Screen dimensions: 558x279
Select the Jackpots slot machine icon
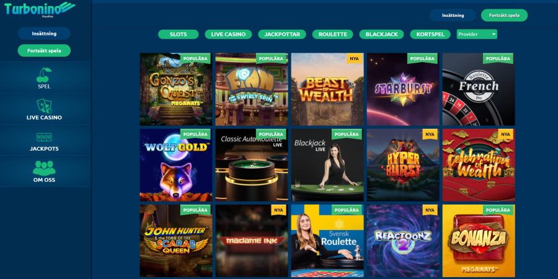pyautogui.click(x=44, y=137)
